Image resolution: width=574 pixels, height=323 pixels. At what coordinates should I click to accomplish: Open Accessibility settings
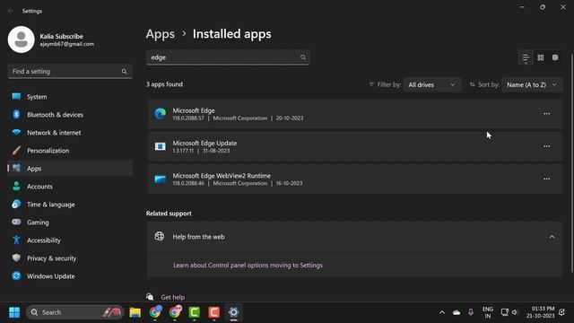coord(70,240)
